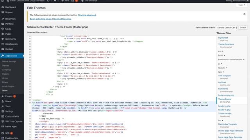
Task: Open the Help dropdown tab
Action: point(241,5)
